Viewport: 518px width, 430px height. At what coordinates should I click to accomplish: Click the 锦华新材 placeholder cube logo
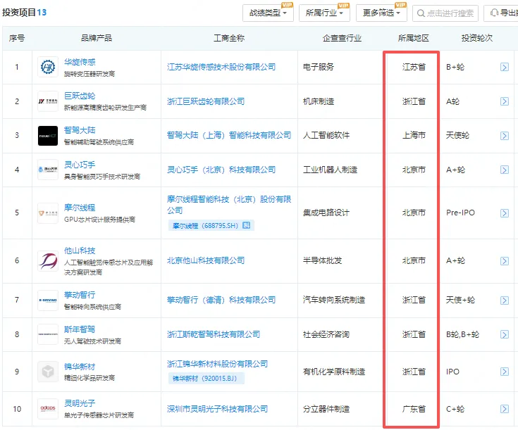[x=48, y=372]
